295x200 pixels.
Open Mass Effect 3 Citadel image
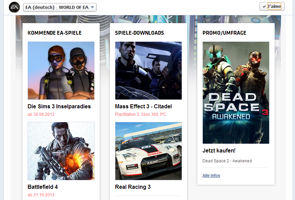[148, 71]
